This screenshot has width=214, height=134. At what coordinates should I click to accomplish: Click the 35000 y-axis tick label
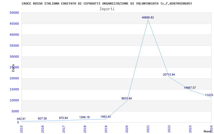coord(14,46)
